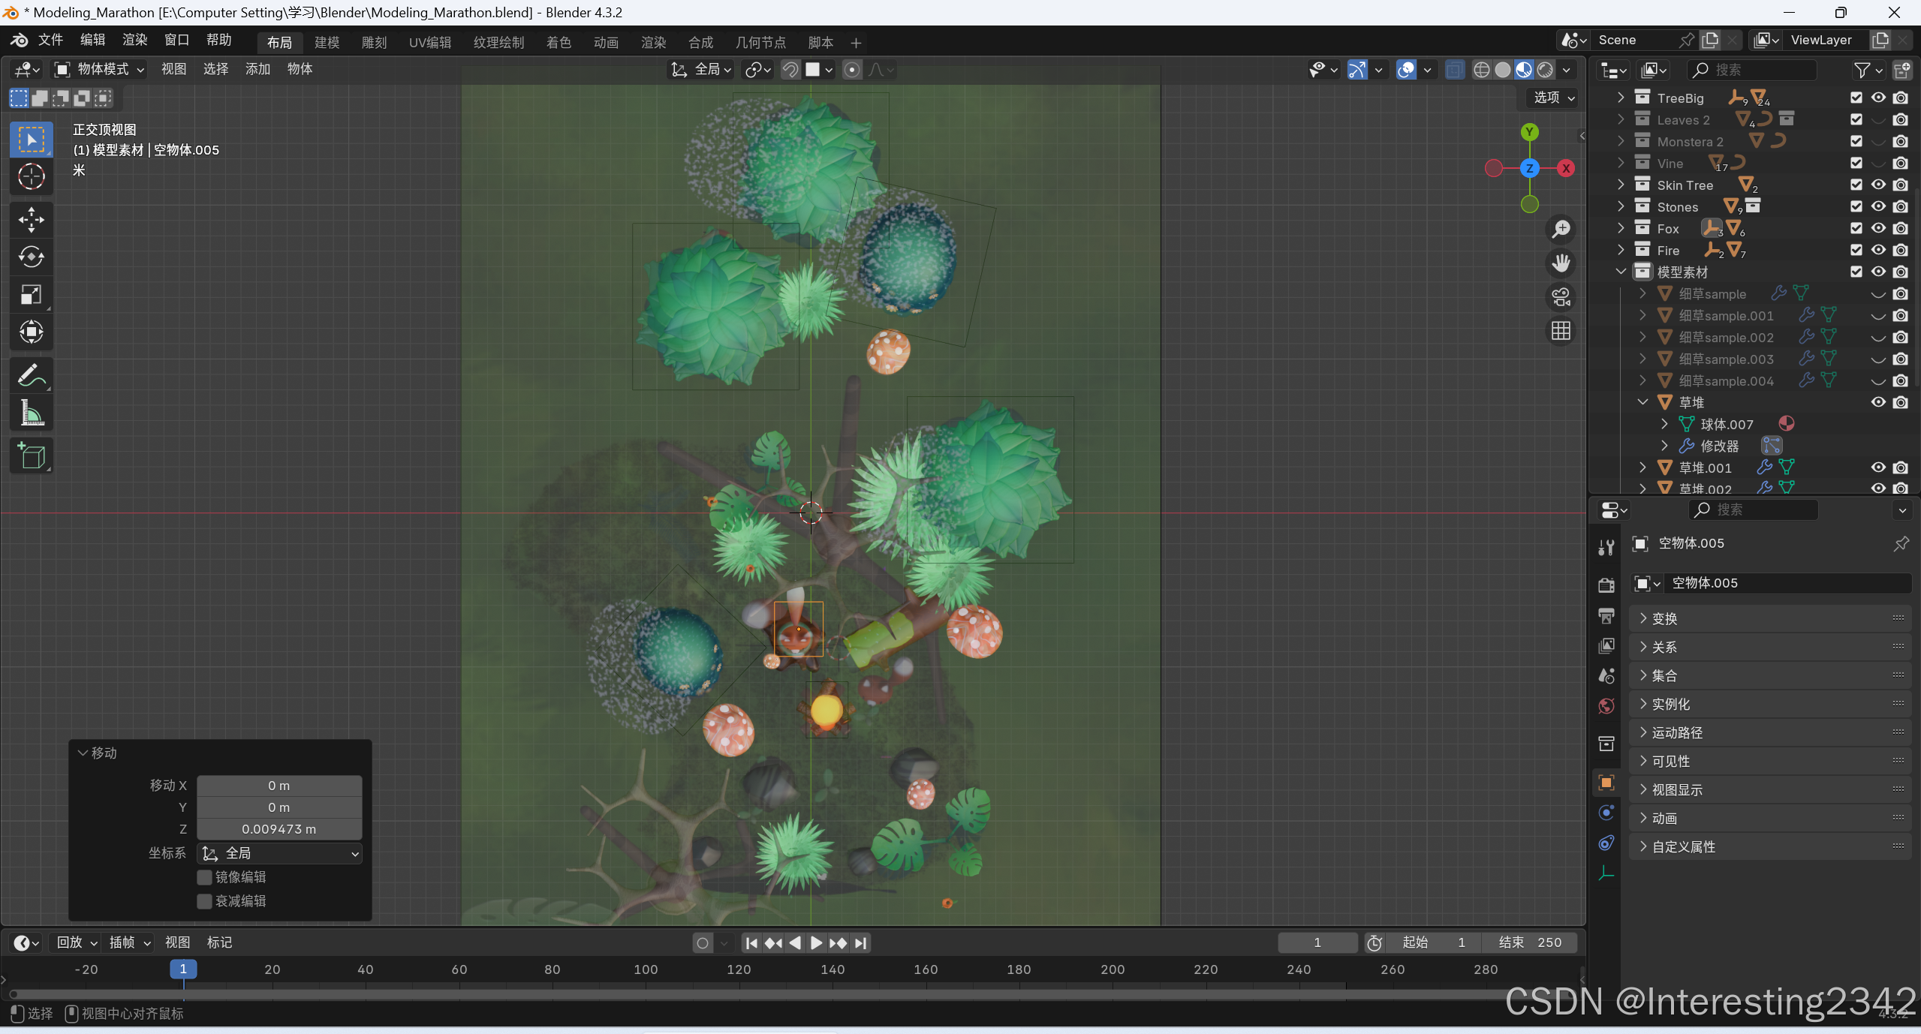The width and height of the screenshot is (1921, 1034).
Task: Select the Add Cube tool
Action: coord(31,455)
